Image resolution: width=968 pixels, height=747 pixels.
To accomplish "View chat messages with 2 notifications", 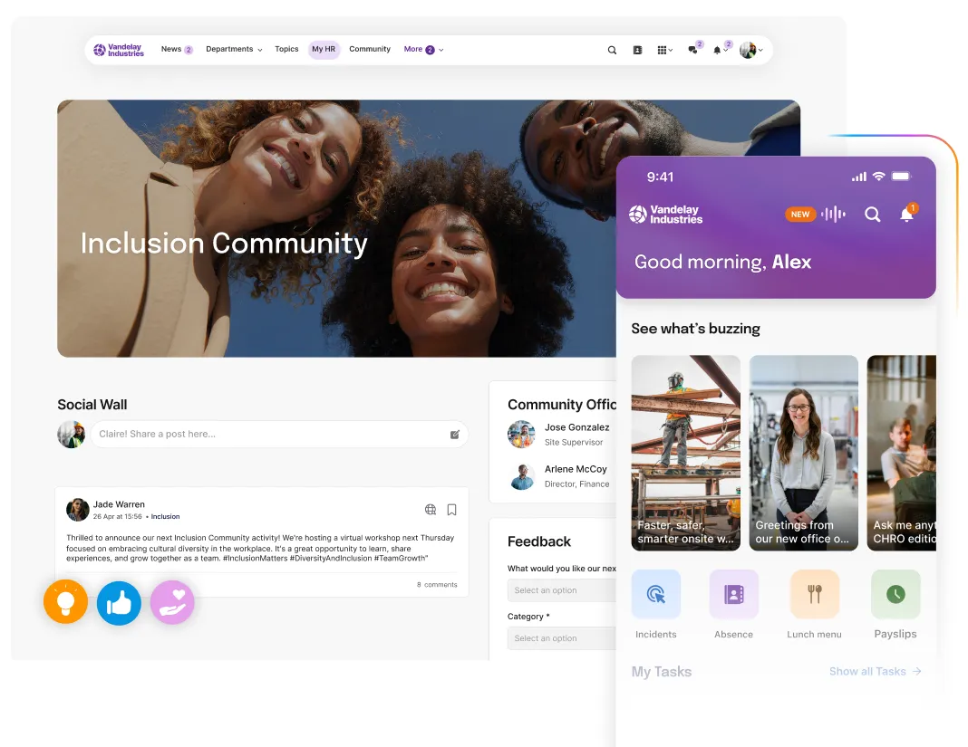I will tap(691, 50).
